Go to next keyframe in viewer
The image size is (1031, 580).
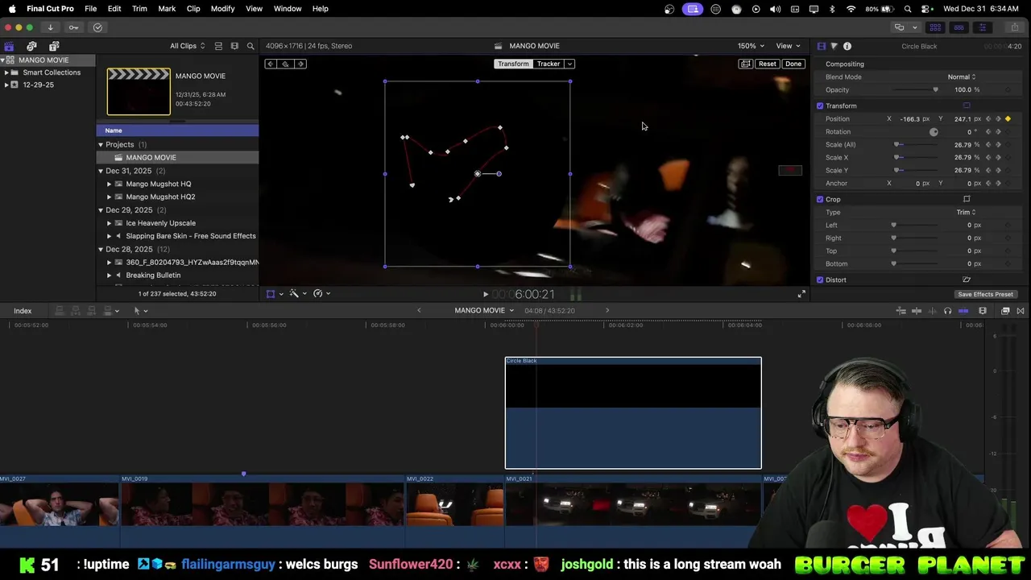point(300,64)
